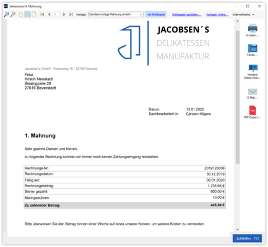The image size is (268, 247).
Task: Expand the Internetmarke menu
Action: [243, 15]
